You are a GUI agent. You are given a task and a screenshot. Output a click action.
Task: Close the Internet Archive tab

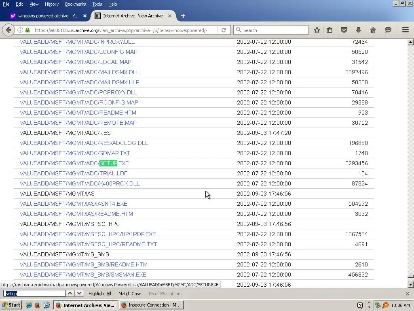coord(170,16)
